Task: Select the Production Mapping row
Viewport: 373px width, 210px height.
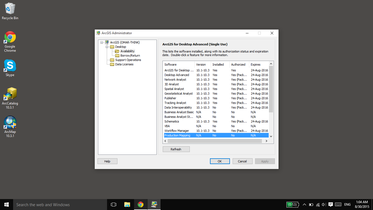Action: click(x=216, y=135)
